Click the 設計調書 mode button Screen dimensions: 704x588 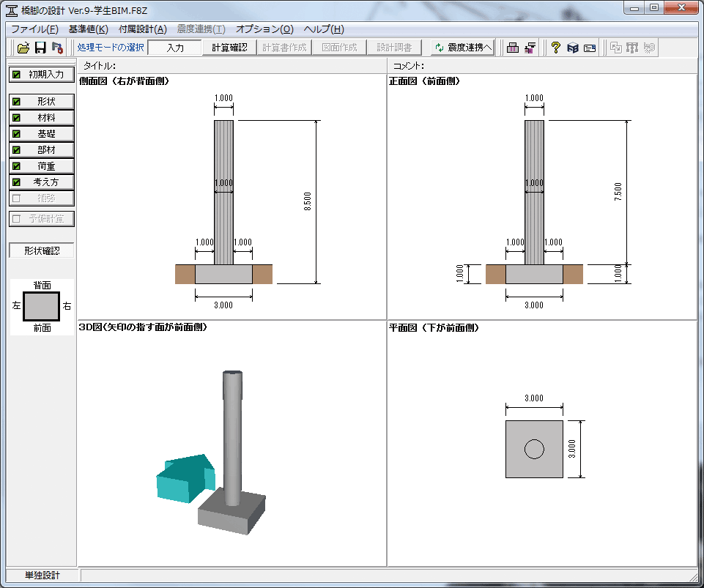click(x=394, y=48)
